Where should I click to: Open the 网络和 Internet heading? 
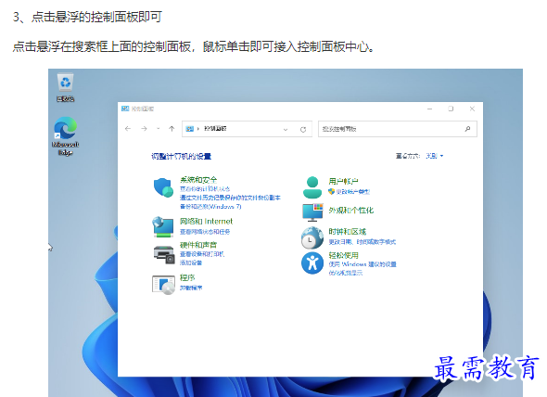pos(206,221)
